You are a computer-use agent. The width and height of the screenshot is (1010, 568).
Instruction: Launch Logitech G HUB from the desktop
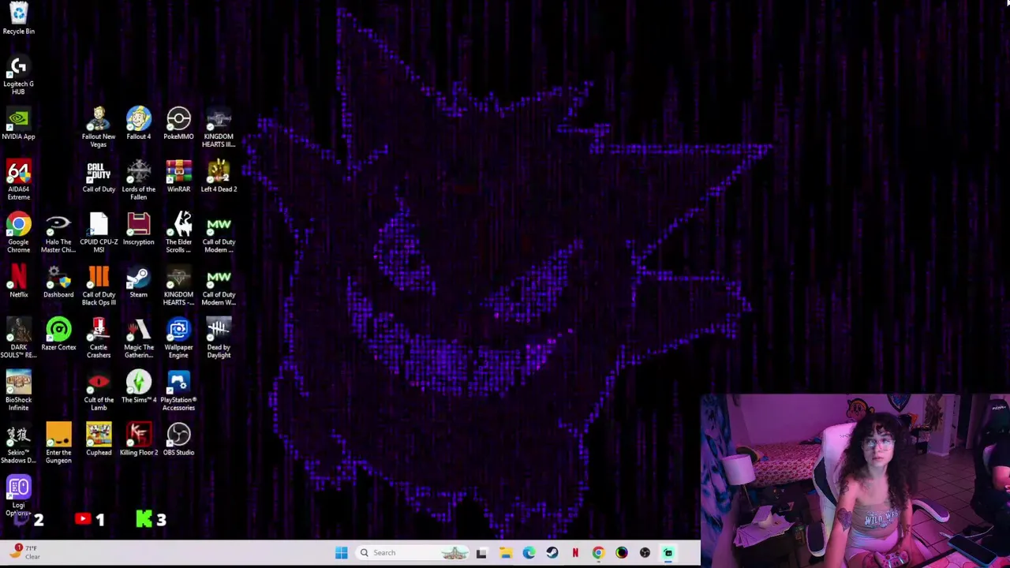click(18, 75)
